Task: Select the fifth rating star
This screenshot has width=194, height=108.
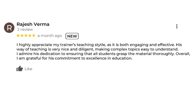Action: pyautogui.click(x=34, y=36)
